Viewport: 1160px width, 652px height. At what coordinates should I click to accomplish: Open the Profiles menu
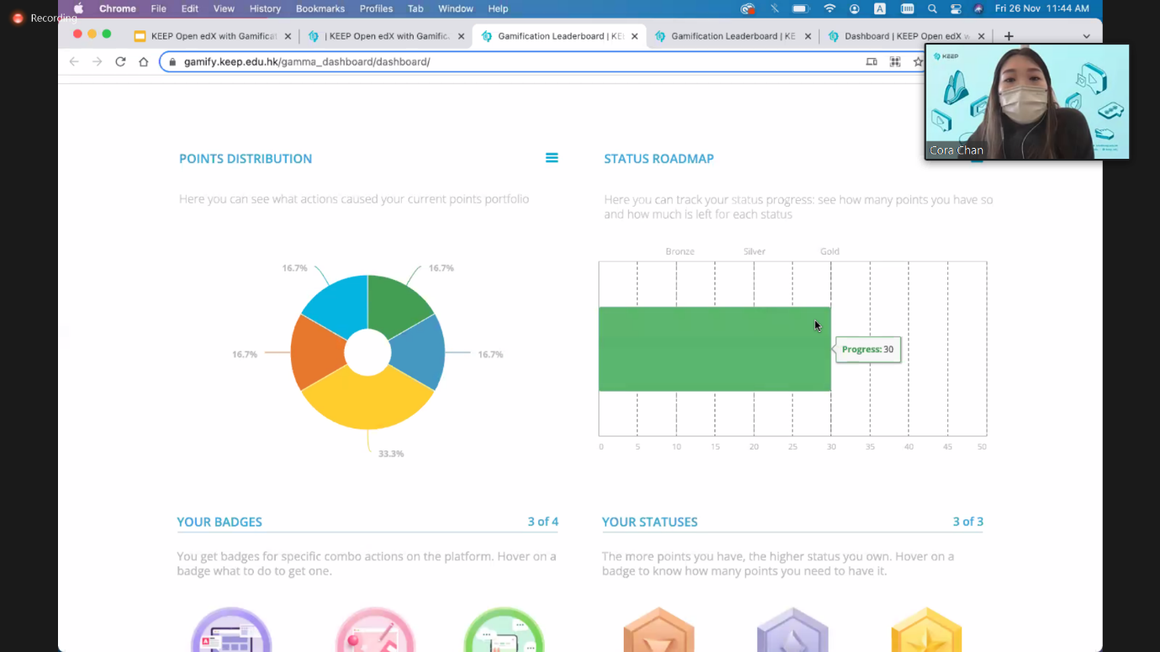[x=376, y=8]
